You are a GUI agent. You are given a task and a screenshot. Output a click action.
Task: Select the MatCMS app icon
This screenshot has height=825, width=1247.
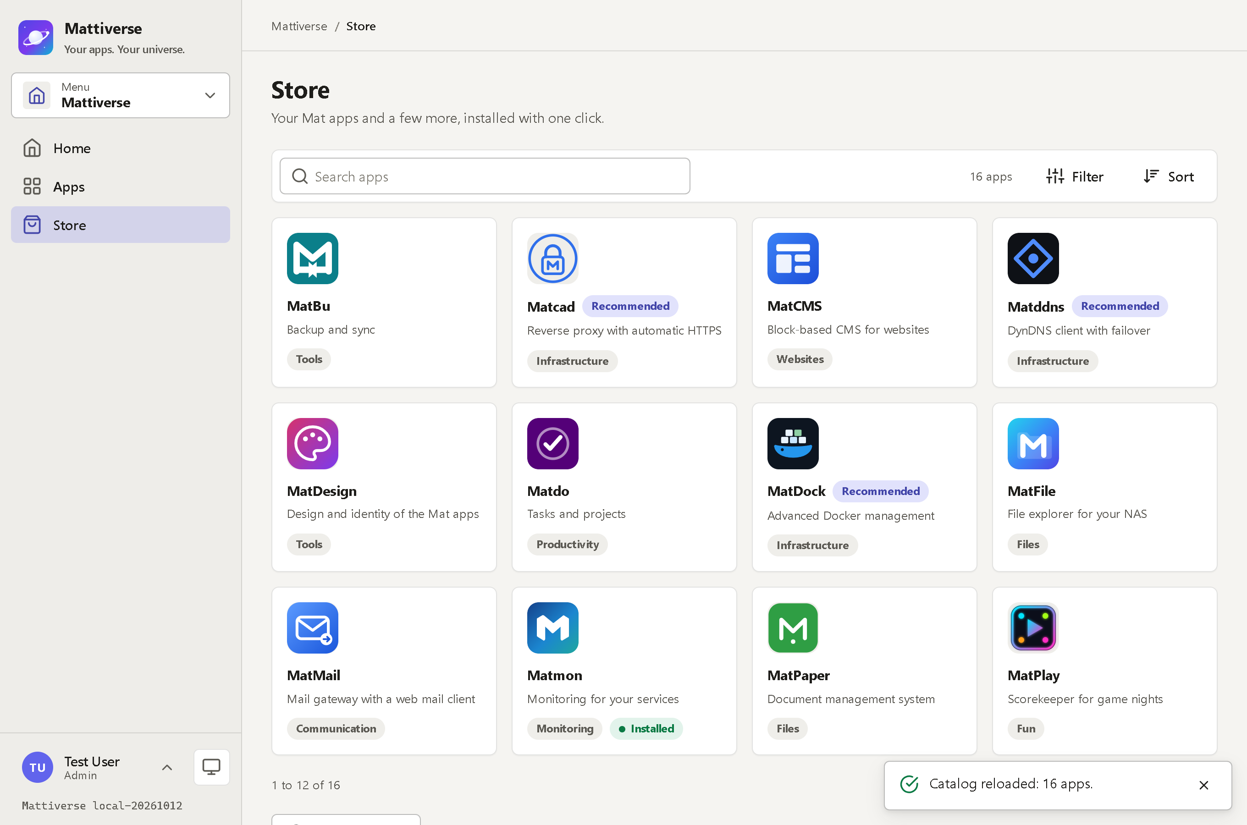(793, 258)
